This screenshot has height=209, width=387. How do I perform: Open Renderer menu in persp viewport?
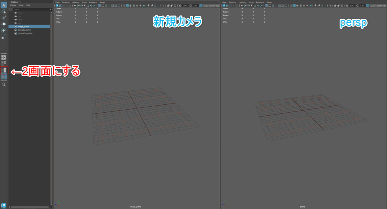(260, 2)
